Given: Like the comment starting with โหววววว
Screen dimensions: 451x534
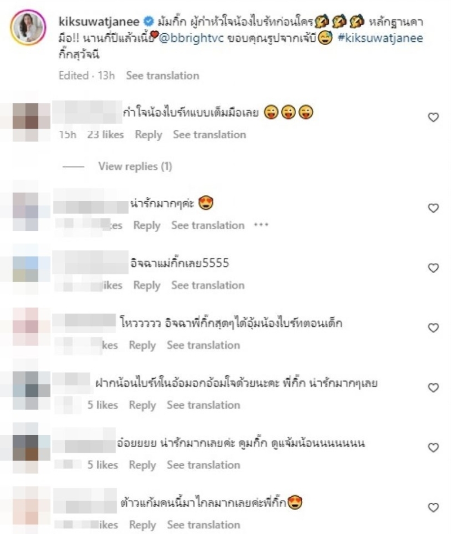Looking at the screenshot, I should tap(433, 328).
